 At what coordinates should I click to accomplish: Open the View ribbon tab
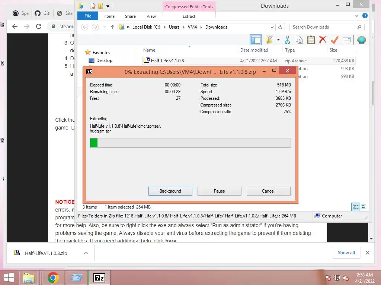click(151, 16)
